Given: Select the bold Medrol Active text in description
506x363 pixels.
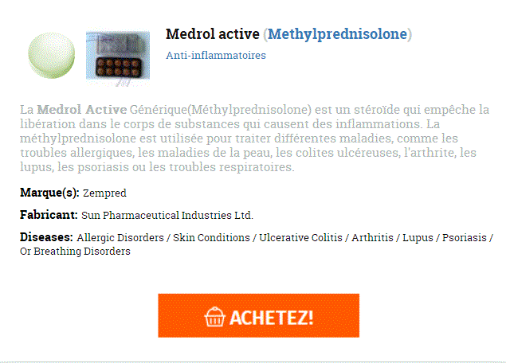Looking at the screenshot, I should pyautogui.click(x=81, y=110).
